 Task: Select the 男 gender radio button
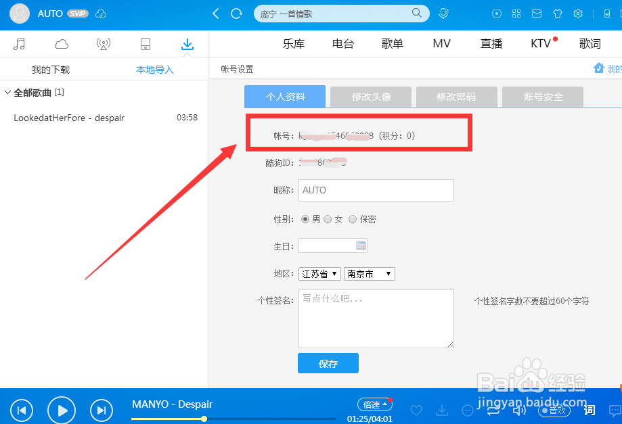coord(305,219)
